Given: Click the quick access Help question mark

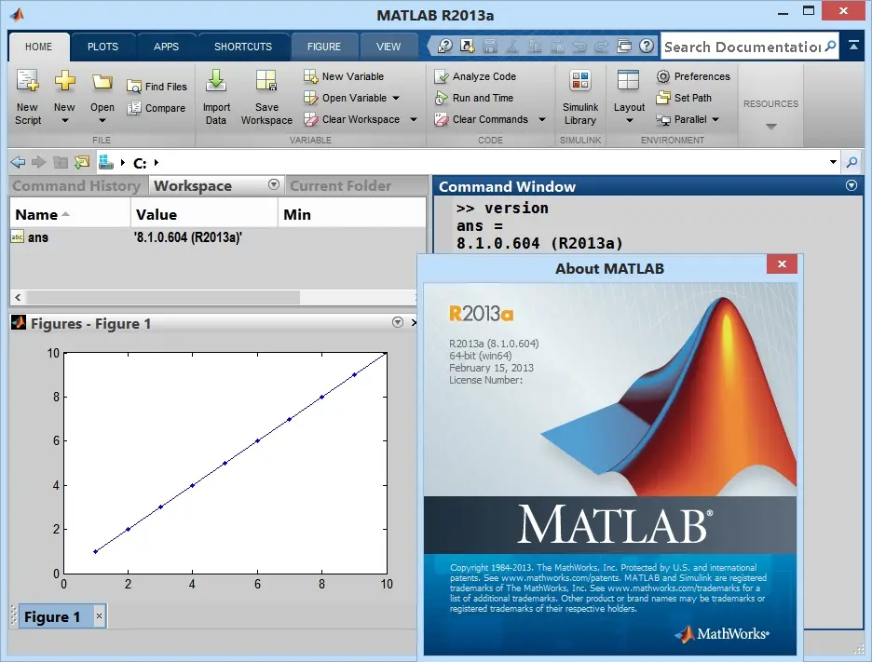Looking at the screenshot, I should [x=647, y=46].
